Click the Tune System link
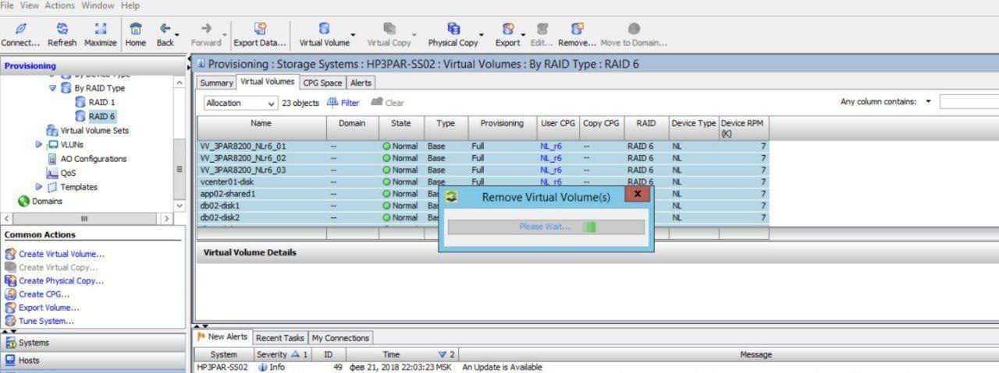The height and width of the screenshot is (373, 999). click(46, 321)
